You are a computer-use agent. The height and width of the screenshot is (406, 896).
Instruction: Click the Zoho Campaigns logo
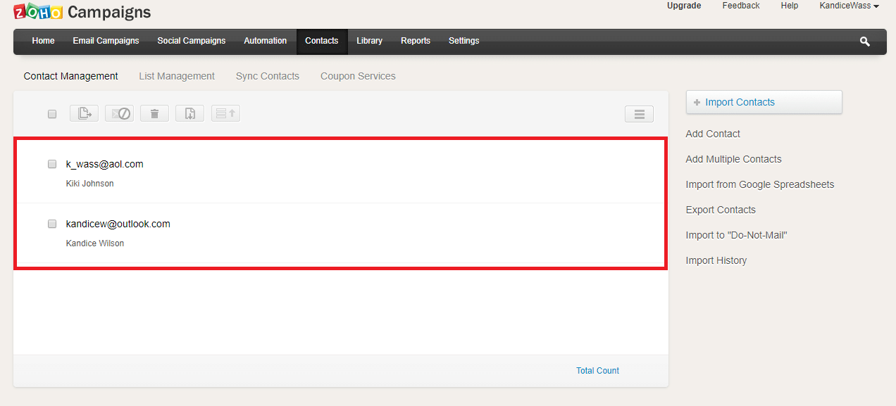82,11
